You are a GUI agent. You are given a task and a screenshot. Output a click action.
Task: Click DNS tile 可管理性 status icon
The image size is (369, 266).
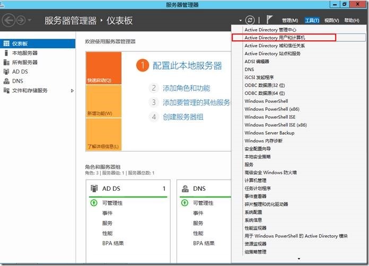coord(184,203)
